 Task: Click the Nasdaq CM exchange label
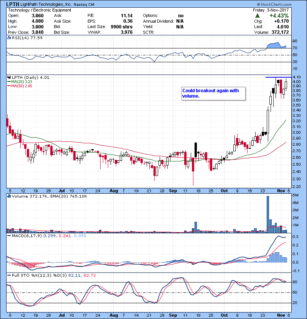[x=84, y=5]
